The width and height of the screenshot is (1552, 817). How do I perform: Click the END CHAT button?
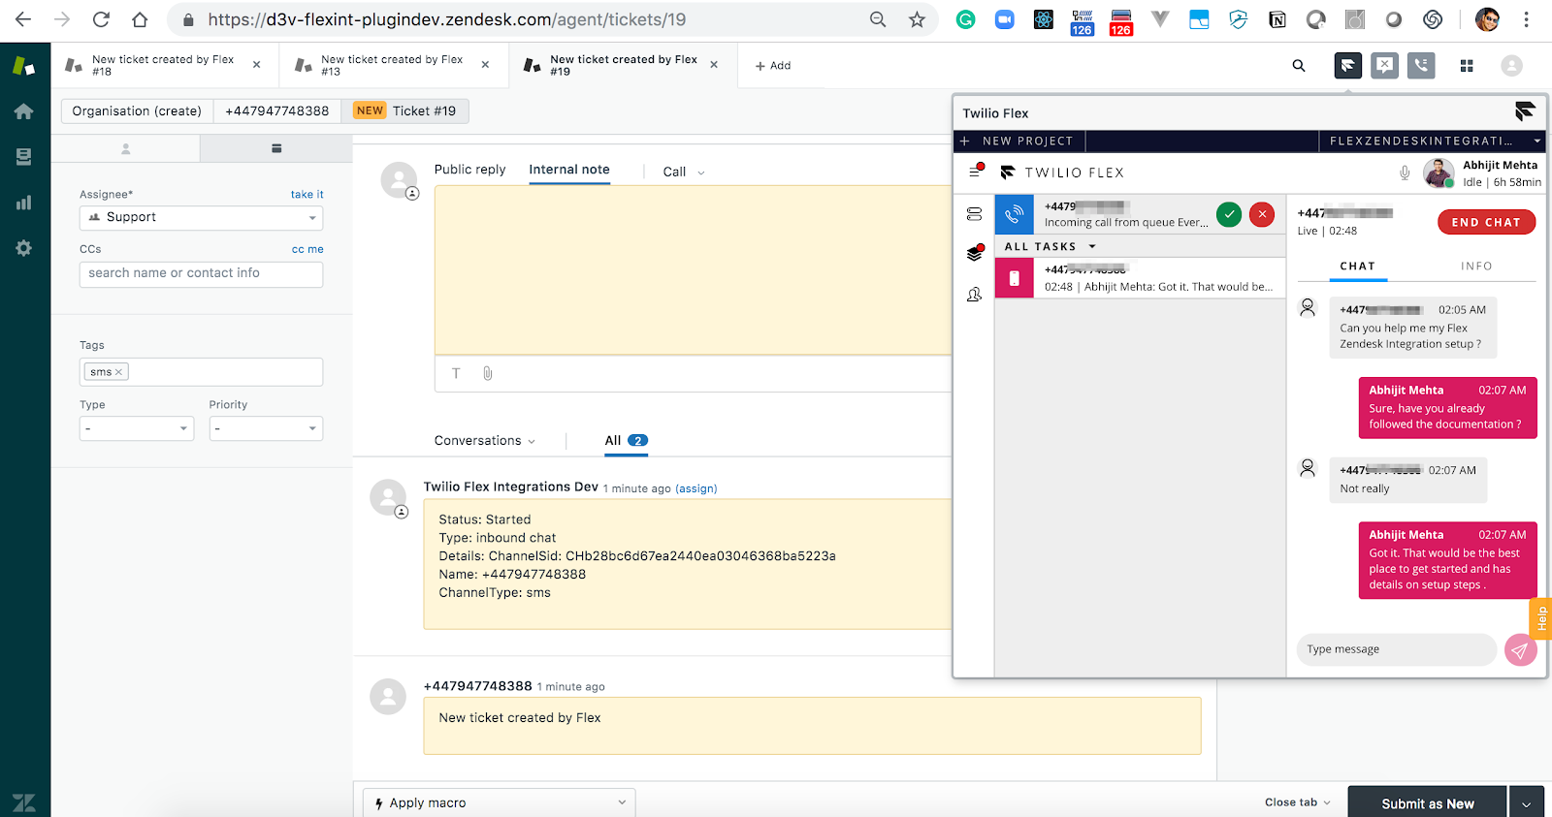(x=1486, y=222)
